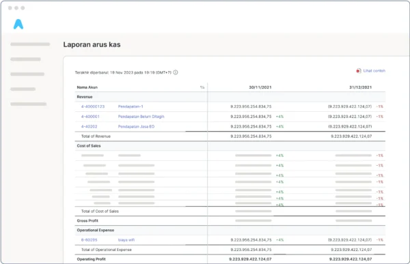Click Total of Revenue value under 30/11/2021
The image size is (410, 264).
251,136
